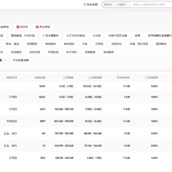Viewport: 172px width, 172px height.
Task: Select the 拼多多 platform icon
Action: coord(18,27)
